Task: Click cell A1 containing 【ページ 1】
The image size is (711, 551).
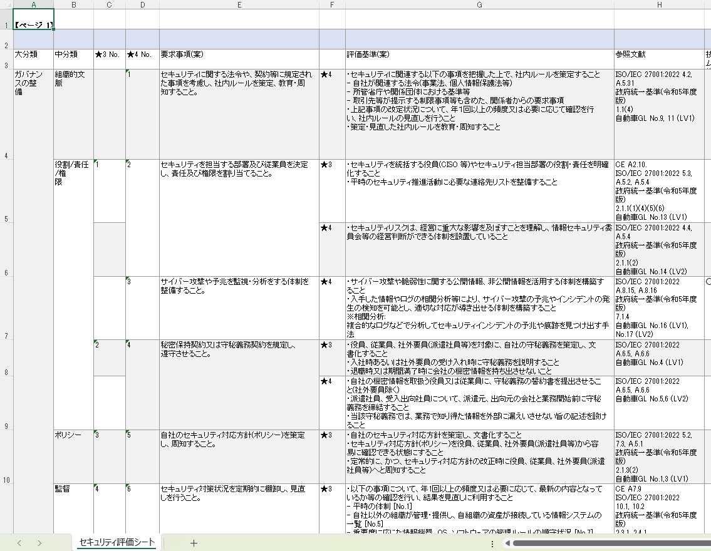Action: click(x=33, y=25)
